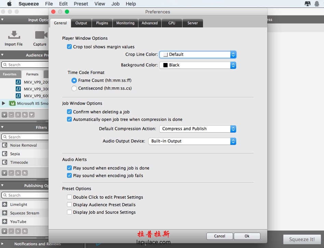Image resolution: width=324 pixels, height=248 pixels.
Task: Click the Publishing Options search field
Action: coord(25,195)
